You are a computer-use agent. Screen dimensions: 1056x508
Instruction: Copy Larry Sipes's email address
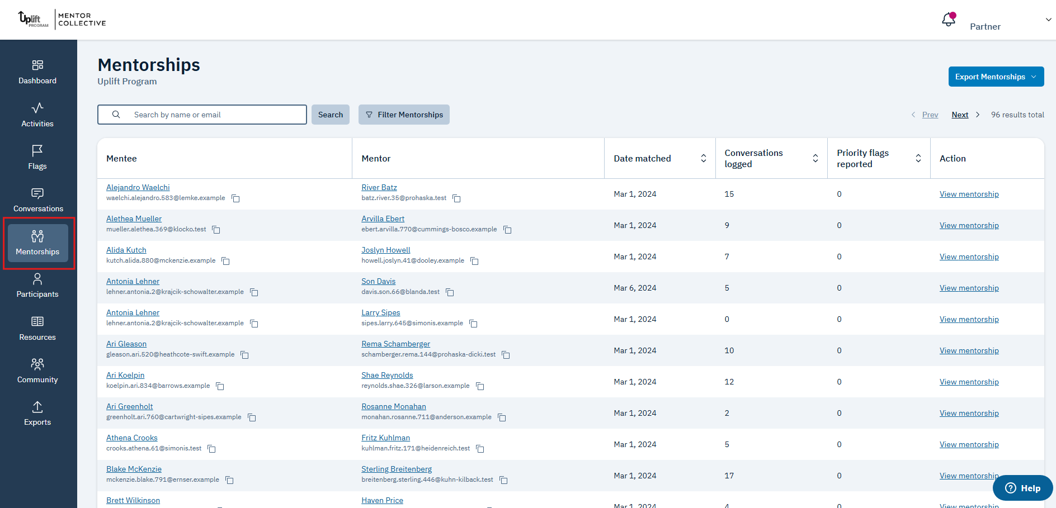click(473, 324)
